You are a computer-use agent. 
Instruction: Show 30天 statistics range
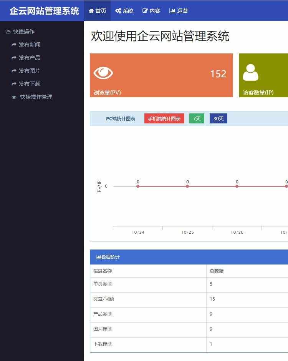[x=218, y=118]
